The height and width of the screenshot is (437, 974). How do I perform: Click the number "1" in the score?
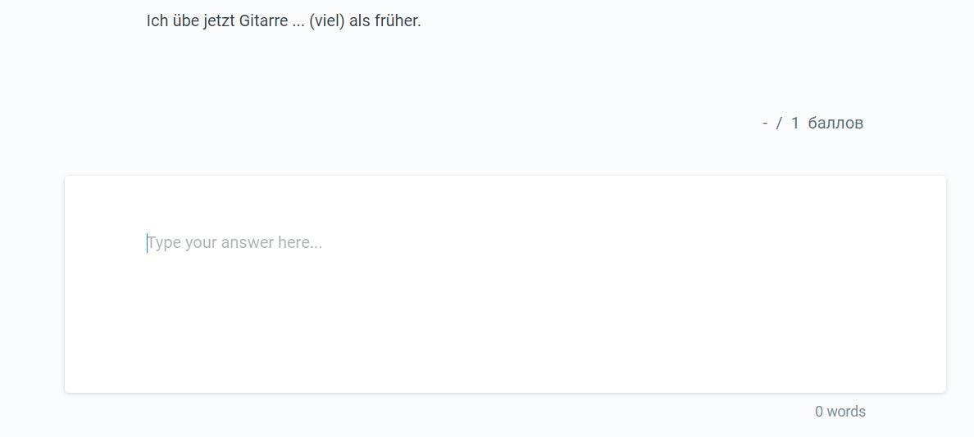tap(794, 123)
